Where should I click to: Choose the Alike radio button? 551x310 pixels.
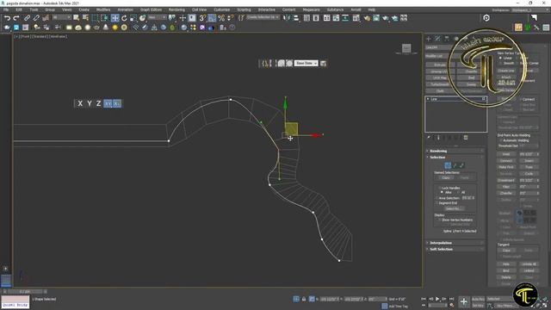tap(442, 193)
